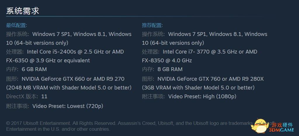The image size is (299, 136).
Task: Click the 3GB VRAM shader note
Action: coord(198,88)
